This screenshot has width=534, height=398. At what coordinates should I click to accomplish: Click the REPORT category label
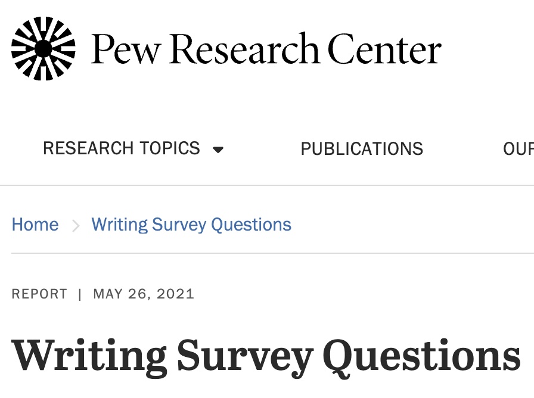[39, 294]
